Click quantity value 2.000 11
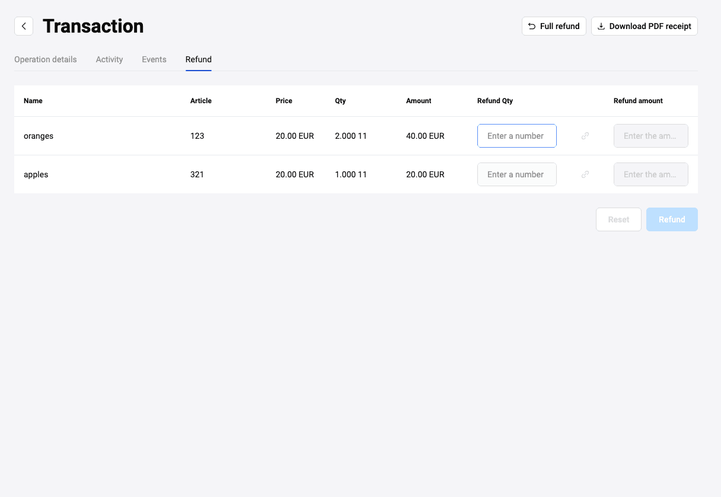 pyautogui.click(x=351, y=136)
